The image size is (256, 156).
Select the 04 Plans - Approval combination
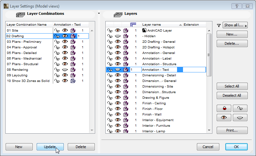[22, 47]
